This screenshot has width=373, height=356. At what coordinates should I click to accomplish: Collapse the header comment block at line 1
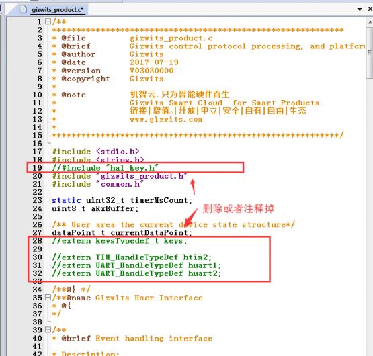tap(48, 21)
